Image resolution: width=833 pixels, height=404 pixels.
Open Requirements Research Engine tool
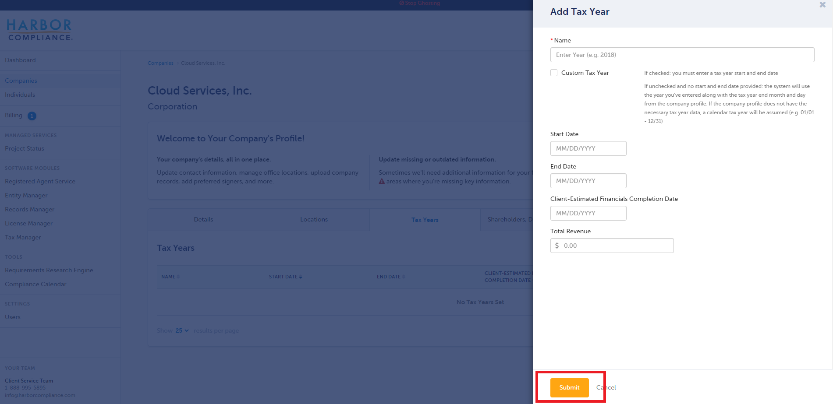click(x=49, y=270)
